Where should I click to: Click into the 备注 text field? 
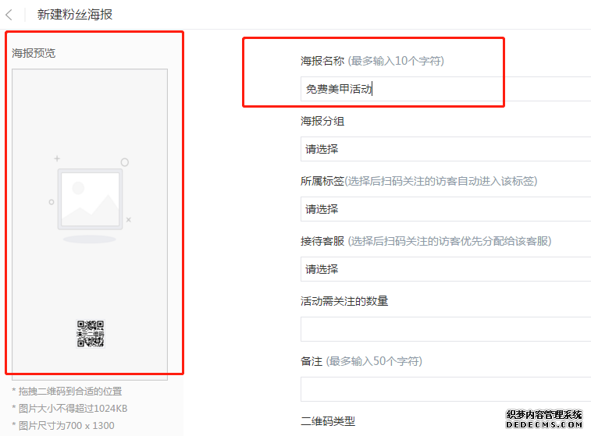pyautogui.click(x=445, y=389)
